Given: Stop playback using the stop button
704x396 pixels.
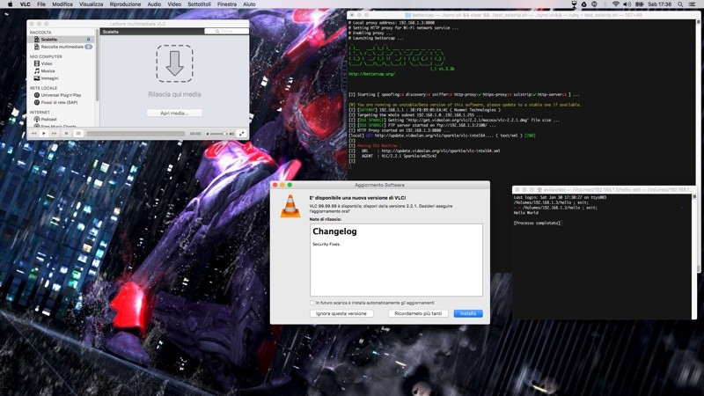Looking at the screenshot, I should [66, 134].
